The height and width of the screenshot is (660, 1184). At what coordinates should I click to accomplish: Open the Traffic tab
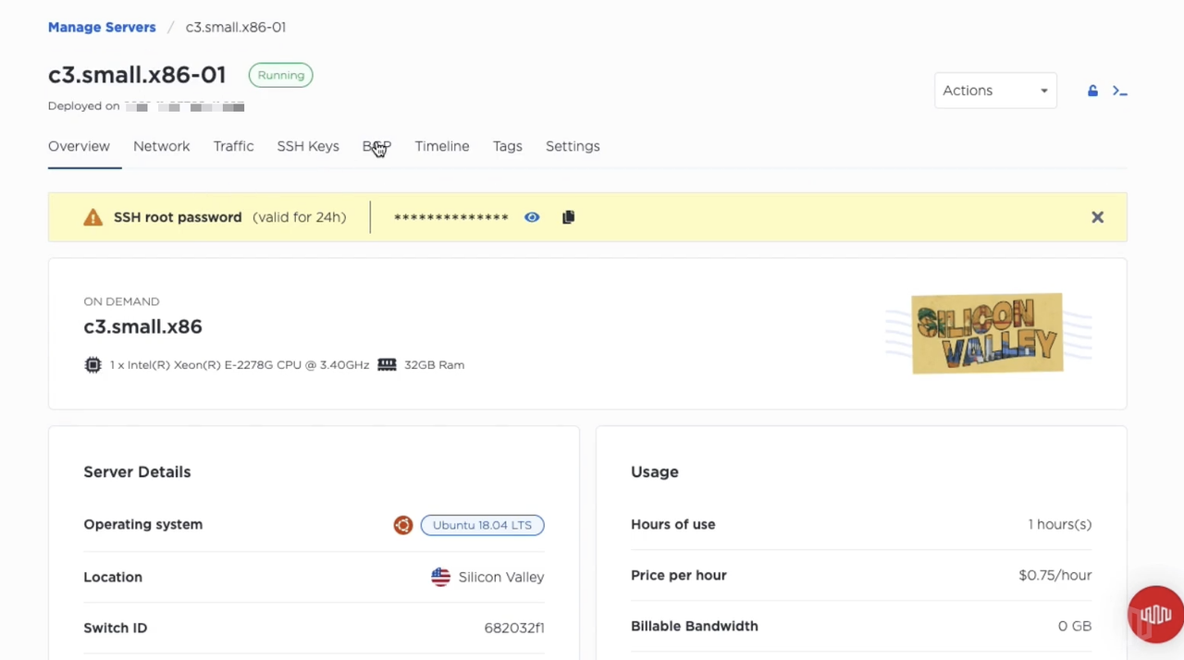233,146
